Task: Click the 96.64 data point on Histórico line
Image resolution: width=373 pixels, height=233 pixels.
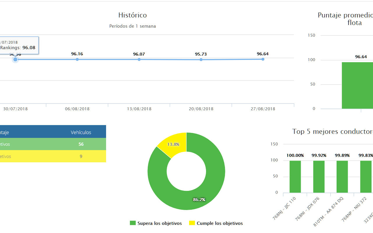Action: (x=263, y=59)
